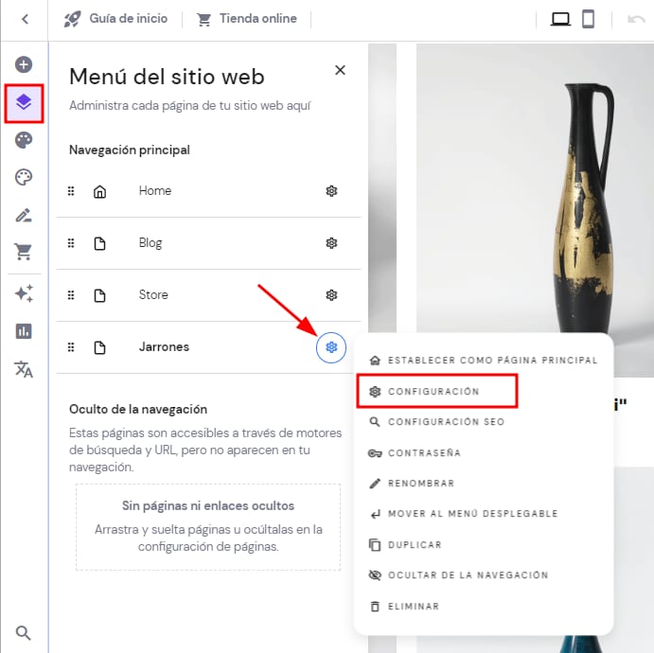Open AI tools sparkle icon
Image resolution: width=654 pixels, height=653 pixels.
pyautogui.click(x=24, y=293)
